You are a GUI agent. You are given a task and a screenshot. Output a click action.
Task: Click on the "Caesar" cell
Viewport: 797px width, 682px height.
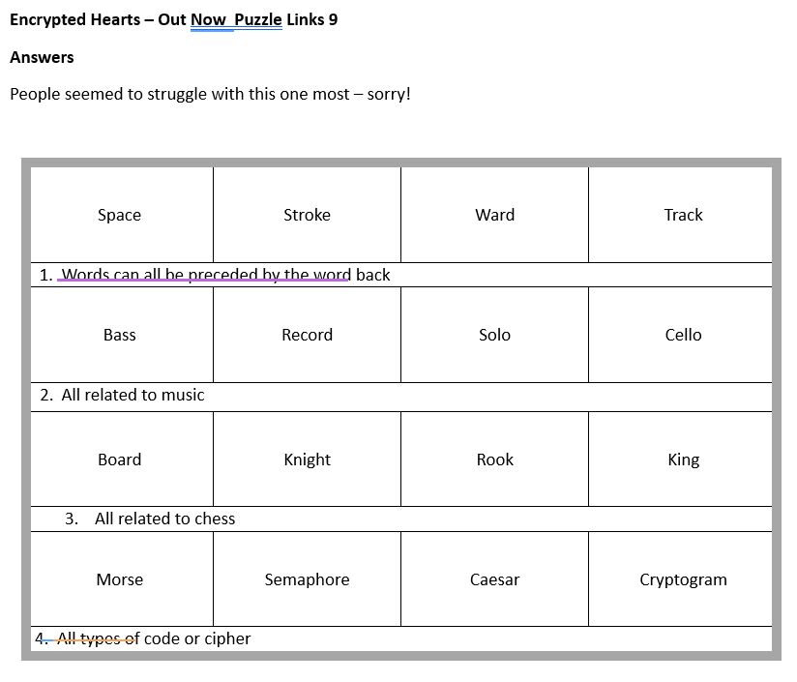[494, 579]
